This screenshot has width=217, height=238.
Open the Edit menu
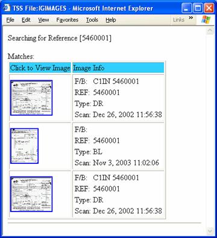(26, 20)
